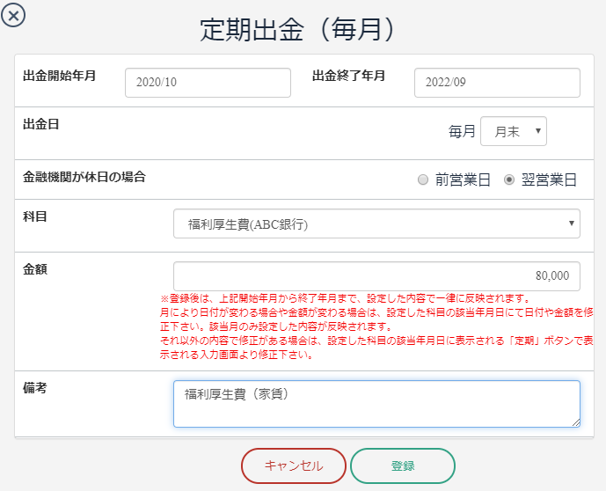Select the 前営業日 radio button
Screen dimensions: 606x491
[423, 180]
